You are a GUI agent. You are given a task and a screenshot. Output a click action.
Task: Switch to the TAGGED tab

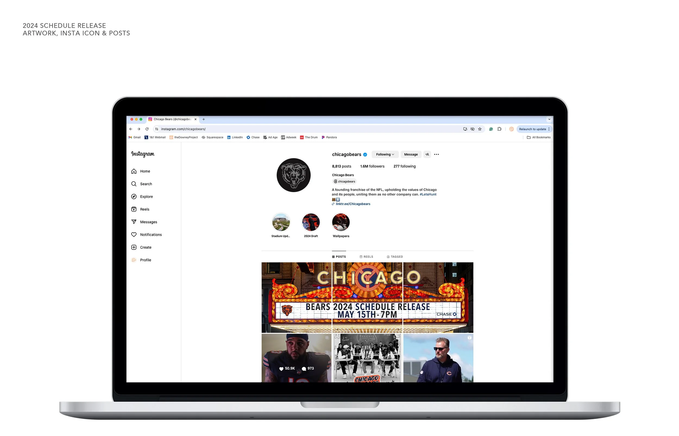click(x=395, y=257)
